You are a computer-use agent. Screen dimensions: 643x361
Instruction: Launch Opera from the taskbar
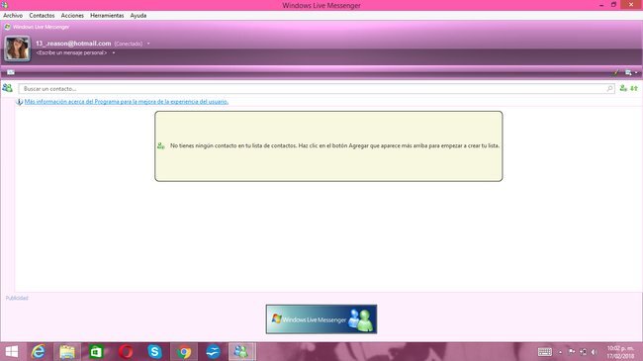coord(126,351)
